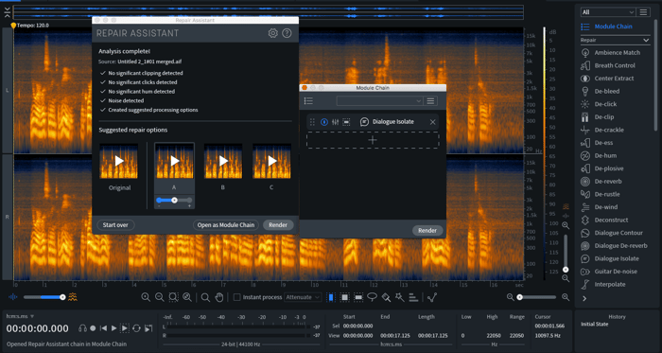Viewport: 662px width, 353px height.
Task: Click the Find similar event tool
Action: click(432, 297)
